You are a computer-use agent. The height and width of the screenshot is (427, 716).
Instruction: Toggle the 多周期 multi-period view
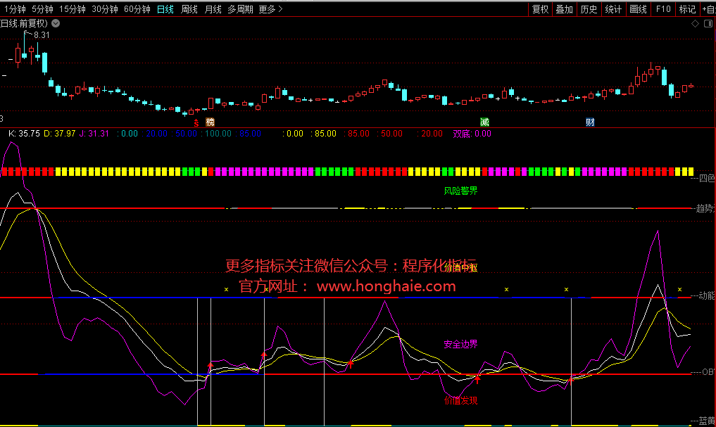(240, 9)
